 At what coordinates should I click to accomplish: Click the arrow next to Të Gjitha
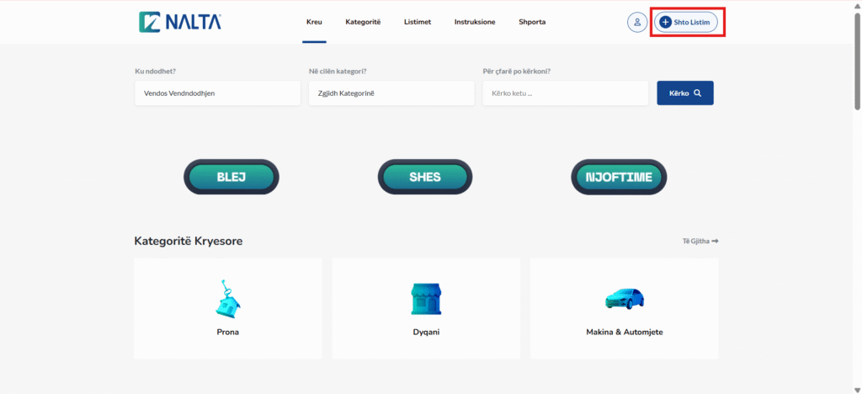click(x=715, y=242)
